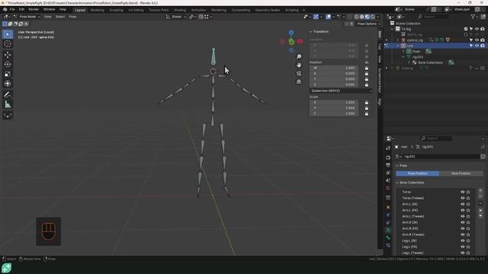Open bone collection specials chevron menu

[480, 203]
